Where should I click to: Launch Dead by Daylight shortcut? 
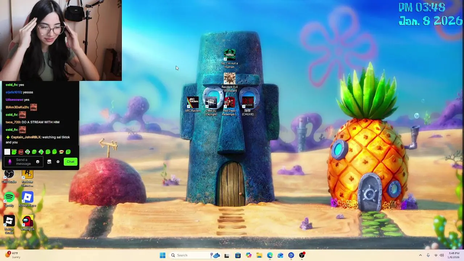click(211, 106)
